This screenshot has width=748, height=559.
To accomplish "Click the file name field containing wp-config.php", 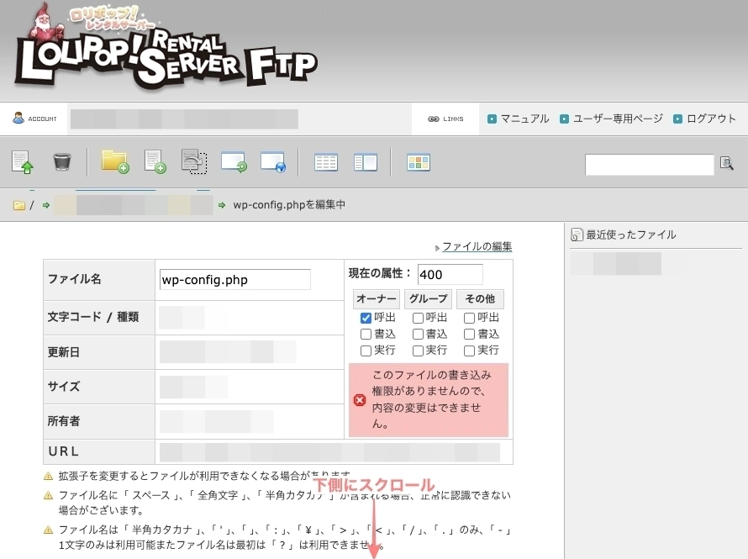I will coord(235,279).
